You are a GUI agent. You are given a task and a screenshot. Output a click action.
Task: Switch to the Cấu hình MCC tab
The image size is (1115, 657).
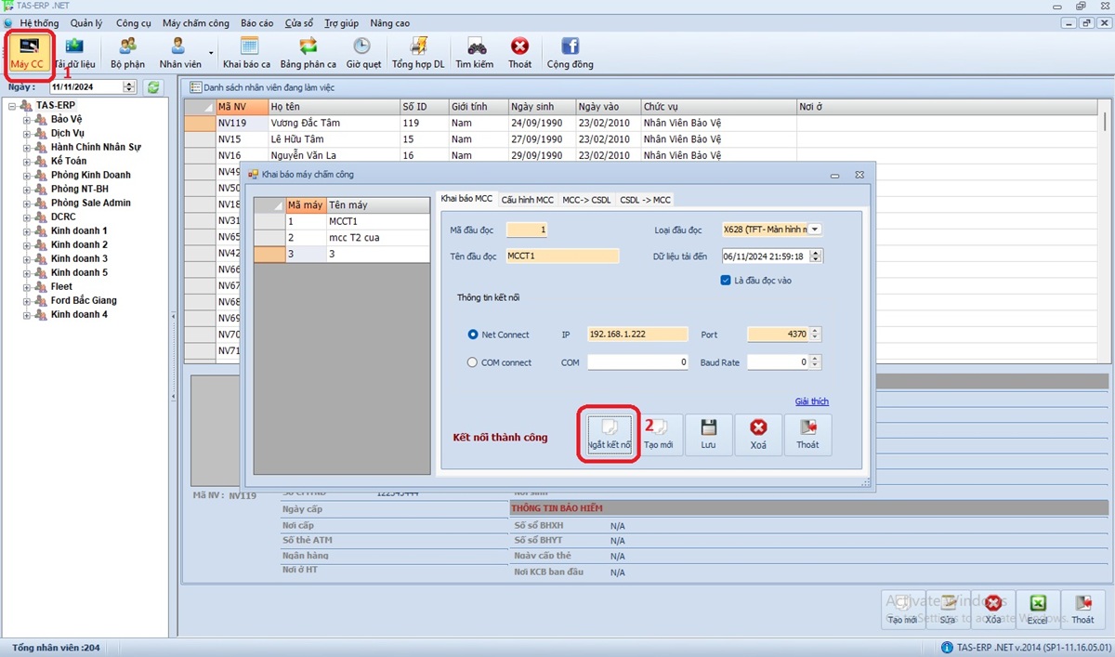(x=527, y=199)
